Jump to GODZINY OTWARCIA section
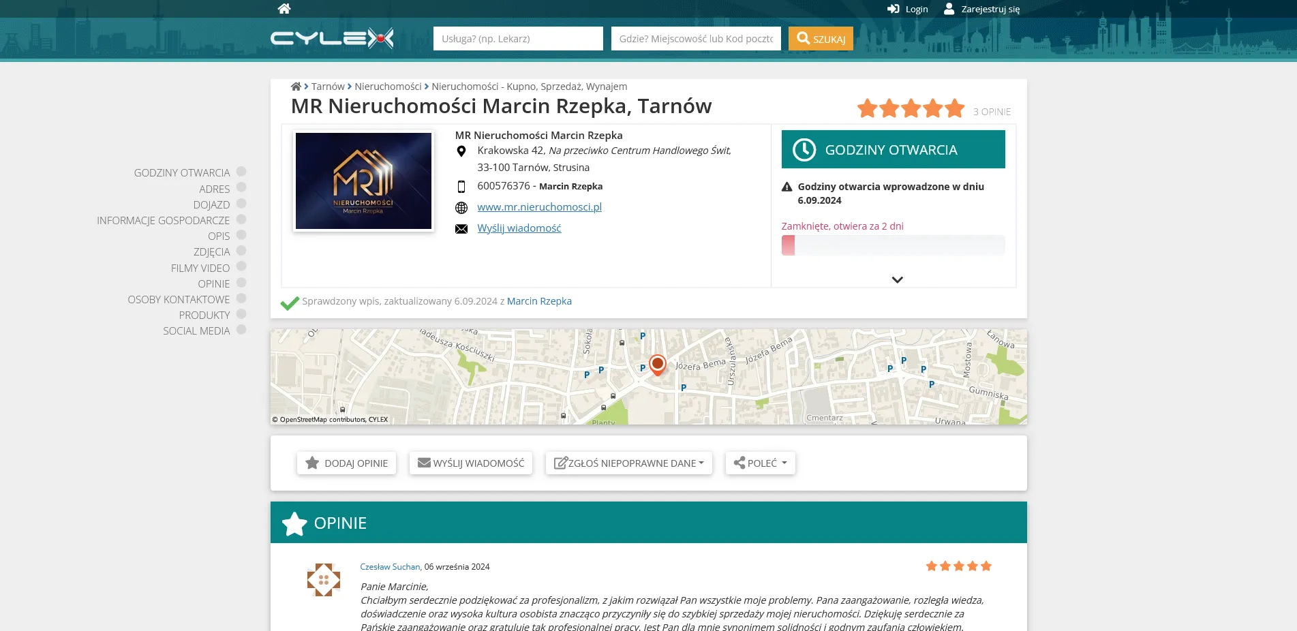The width and height of the screenshot is (1297, 631). click(x=182, y=173)
